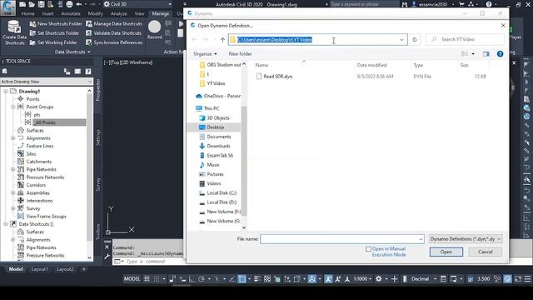
Task: Toggle the grid display in status bar
Action: 147,279
